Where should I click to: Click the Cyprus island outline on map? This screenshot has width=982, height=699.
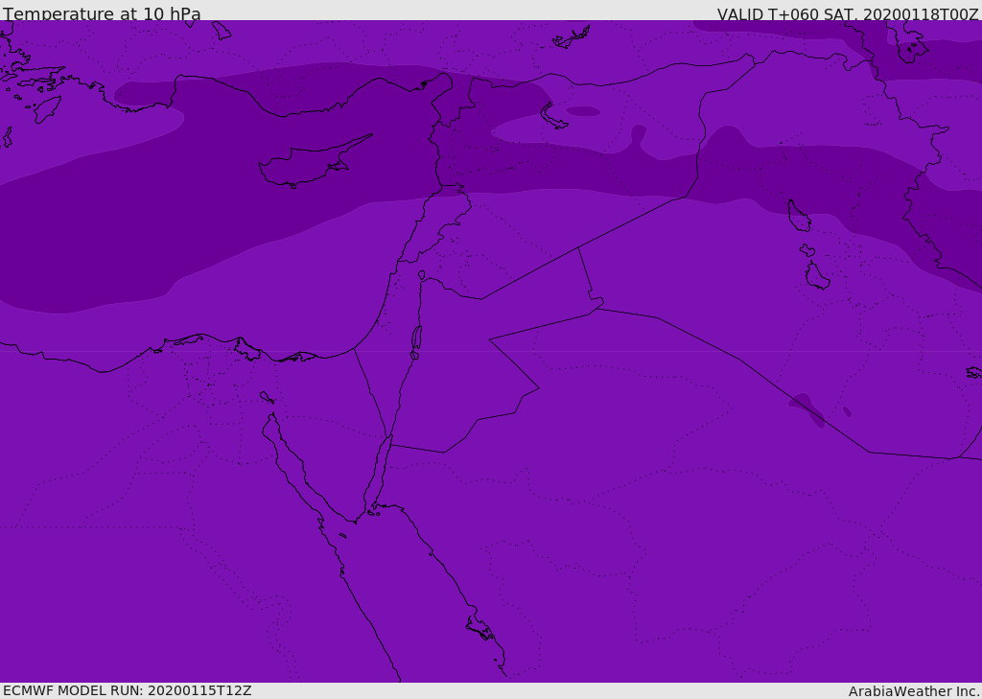[314, 161]
